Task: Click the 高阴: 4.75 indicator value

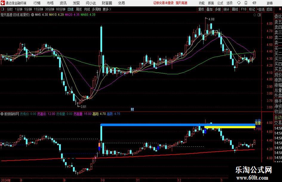Action: [113, 114]
